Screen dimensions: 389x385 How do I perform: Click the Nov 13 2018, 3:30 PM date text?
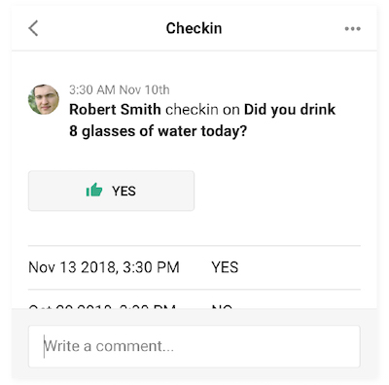coord(104,267)
